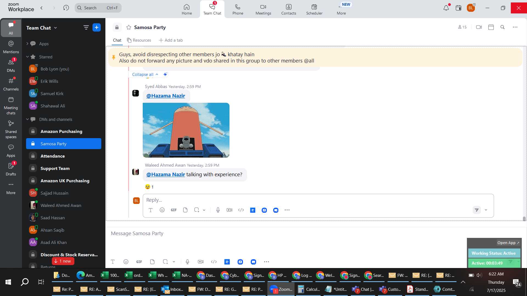Viewport: 527px width, 296px height.
Task: Jump to 1 new message
Action: 63,261
